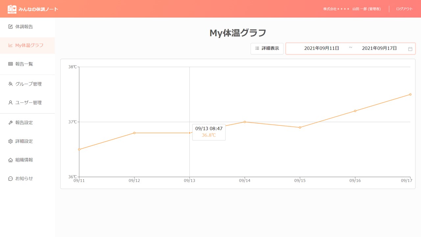Screen dimensions: 421x237
Task: Click the 体調報告 edit icon in sidebar
Action: [11, 27]
